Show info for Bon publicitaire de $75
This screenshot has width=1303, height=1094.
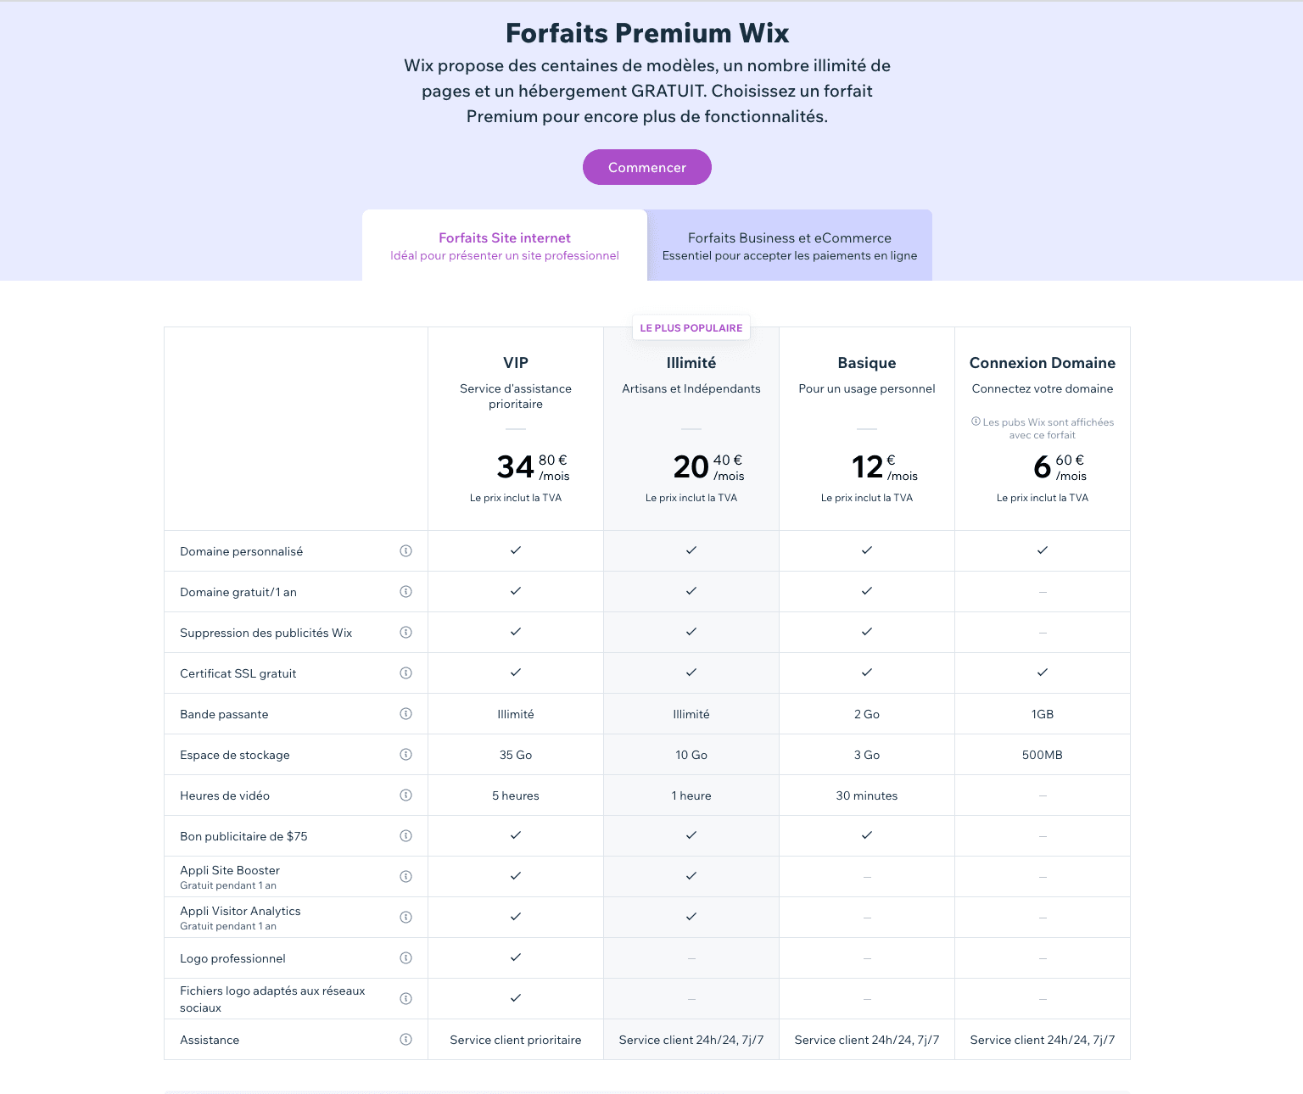pos(405,836)
